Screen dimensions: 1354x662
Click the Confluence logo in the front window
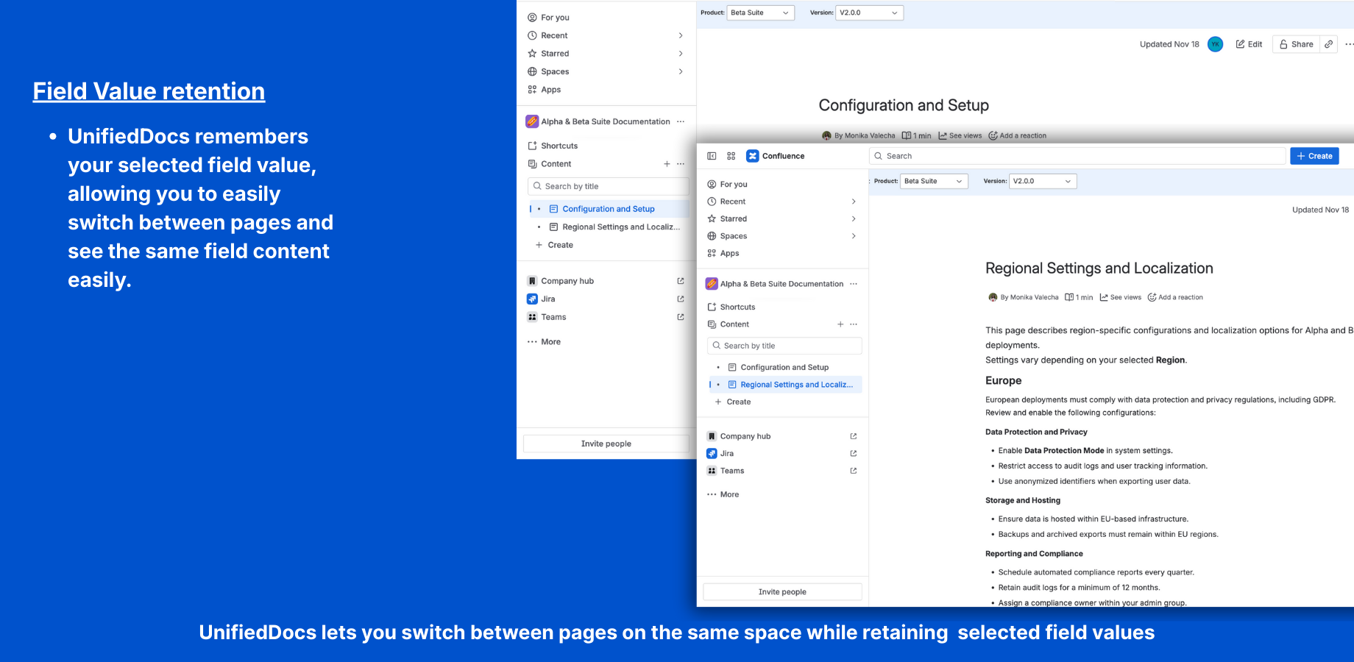tap(776, 156)
